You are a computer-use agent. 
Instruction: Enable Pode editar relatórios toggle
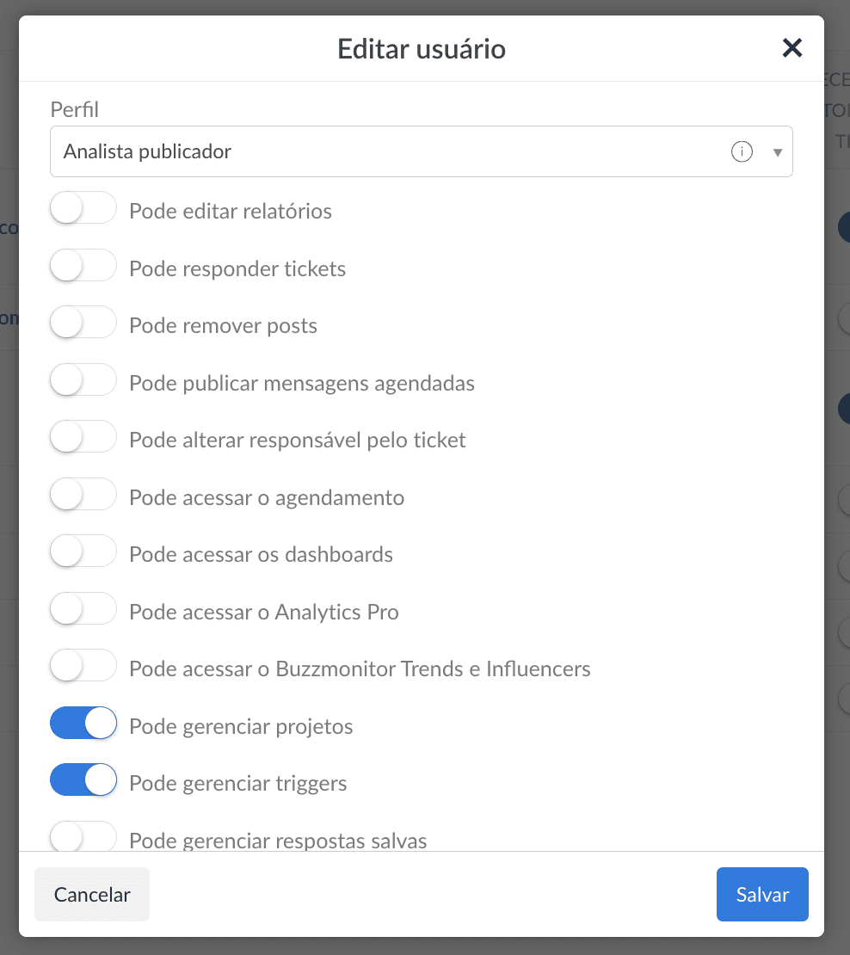[x=83, y=211]
